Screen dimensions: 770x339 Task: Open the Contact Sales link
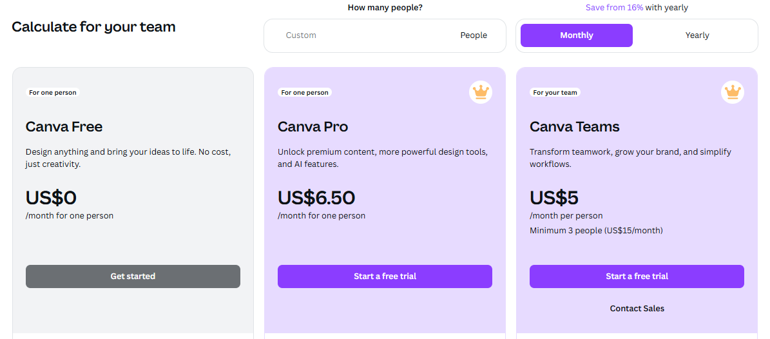tap(637, 309)
